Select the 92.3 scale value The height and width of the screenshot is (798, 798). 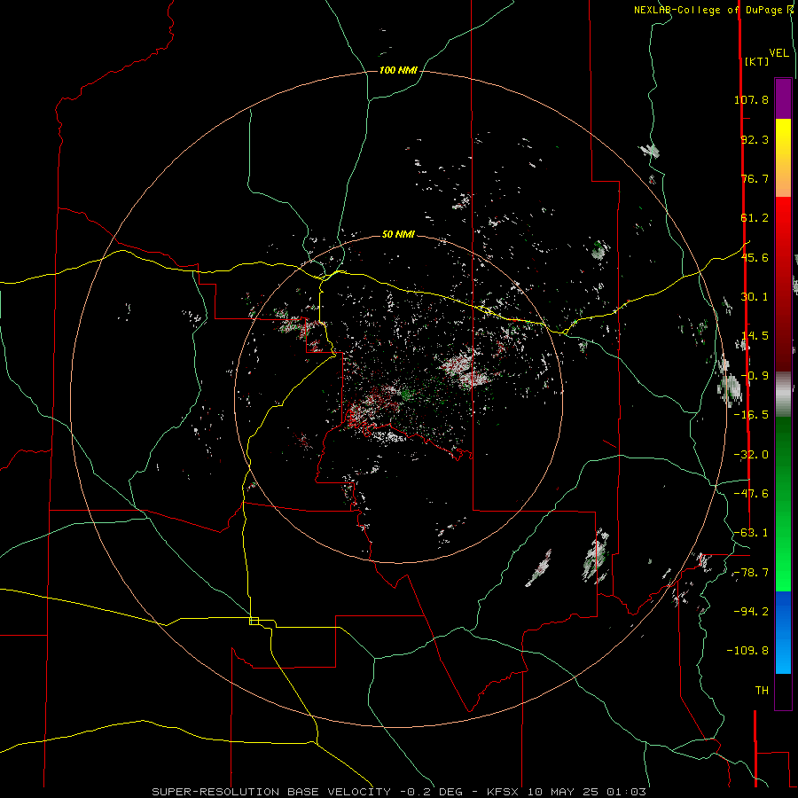pyautogui.click(x=754, y=139)
